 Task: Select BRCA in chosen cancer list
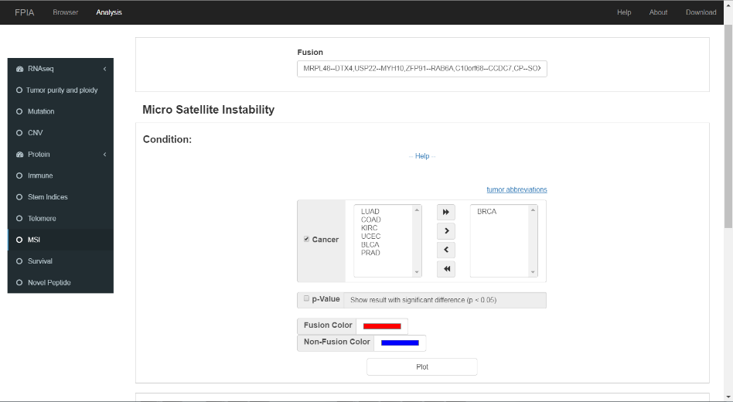(x=486, y=212)
